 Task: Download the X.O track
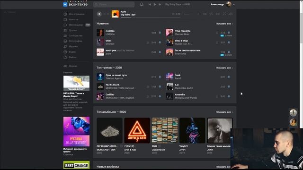[x=229, y=86]
